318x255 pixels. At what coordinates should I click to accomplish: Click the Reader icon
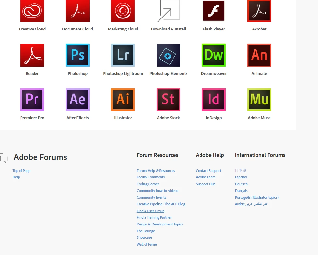(32, 55)
